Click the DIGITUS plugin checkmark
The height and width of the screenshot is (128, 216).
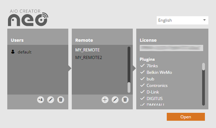click(142, 98)
